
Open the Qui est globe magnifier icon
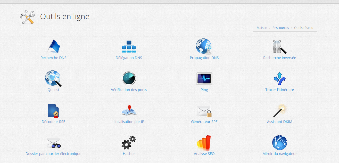coord(53,79)
